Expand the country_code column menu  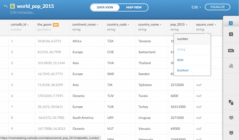click(x=128, y=25)
